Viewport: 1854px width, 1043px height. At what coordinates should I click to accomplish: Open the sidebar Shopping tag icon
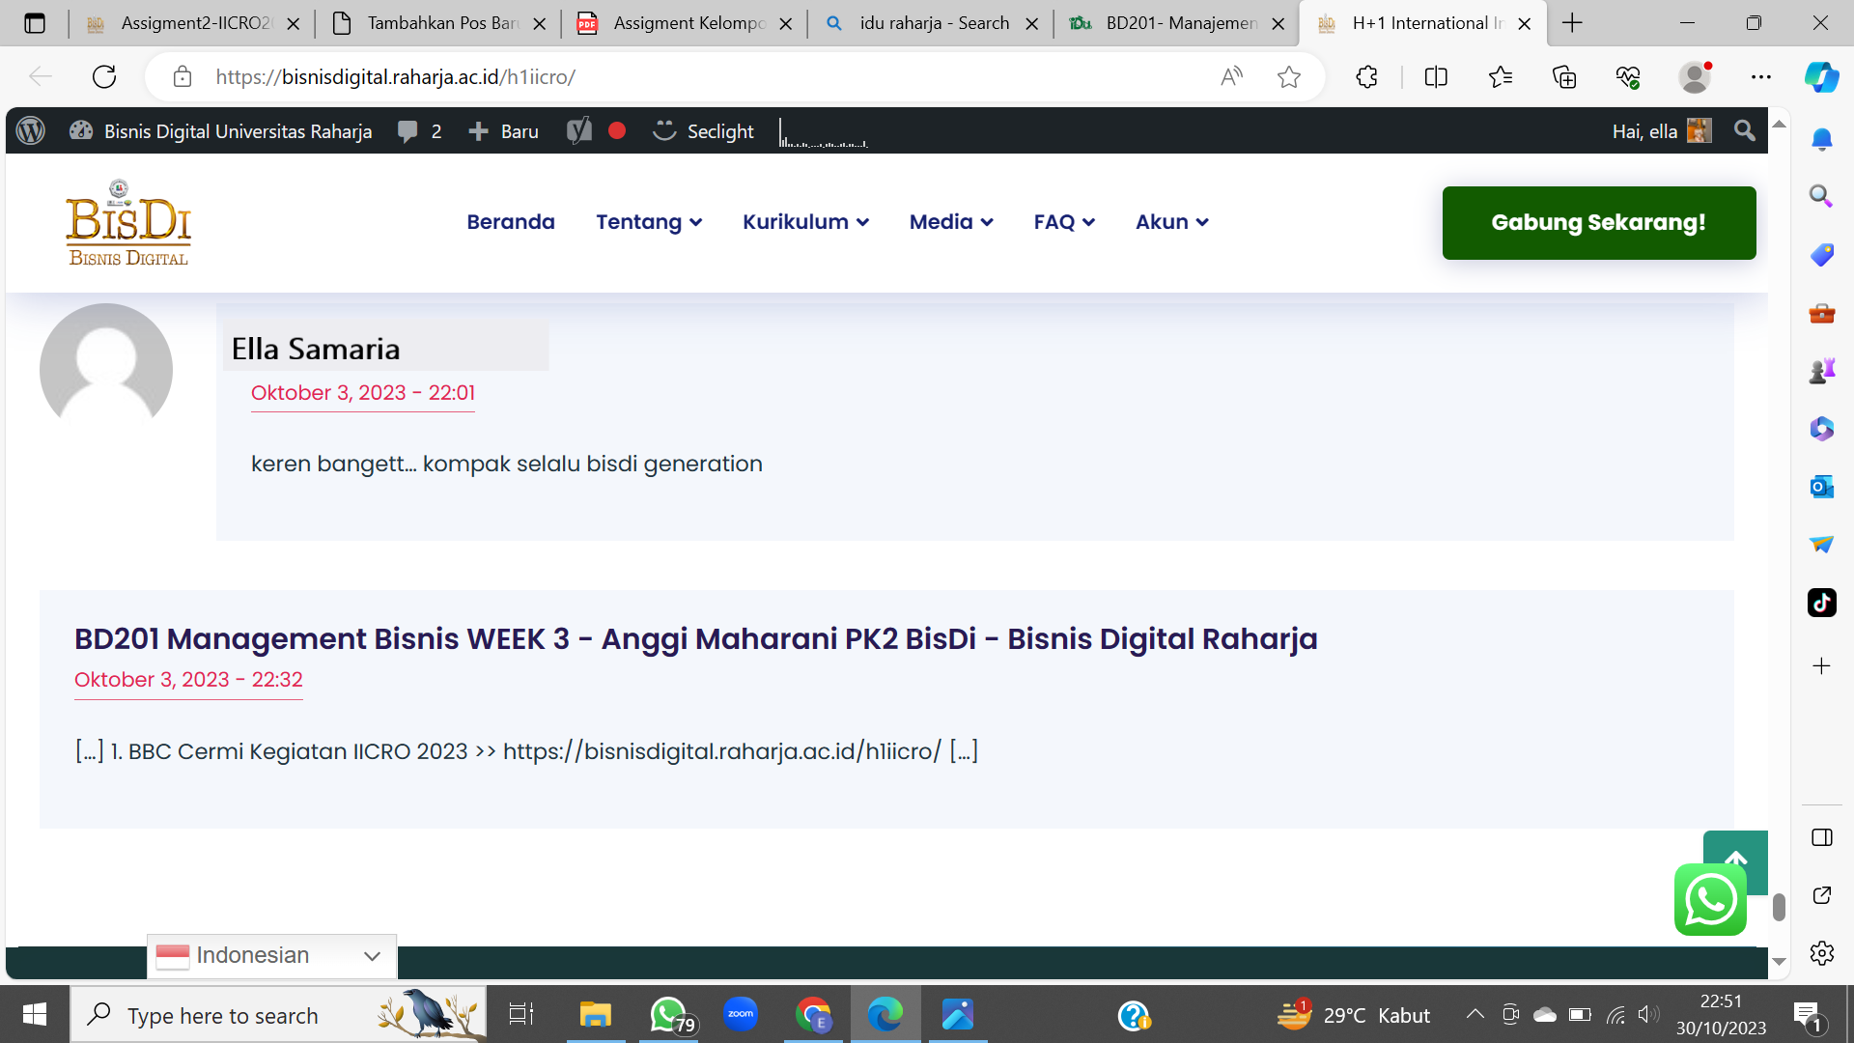[1822, 255]
